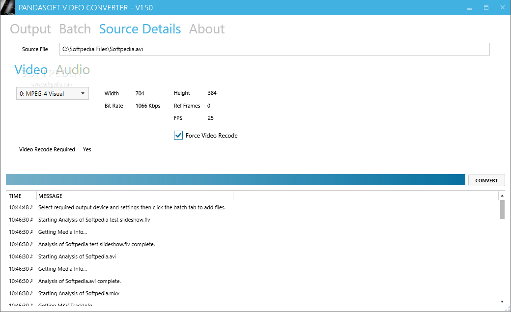511x312 pixels.
Task: Show the Video sub-tab
Action: click(31, 69)
